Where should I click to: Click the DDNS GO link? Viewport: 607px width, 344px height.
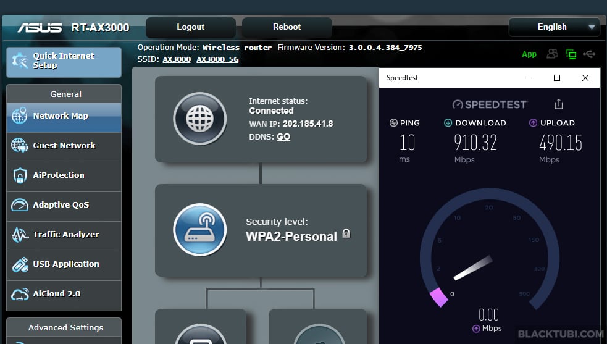point(283,136)
